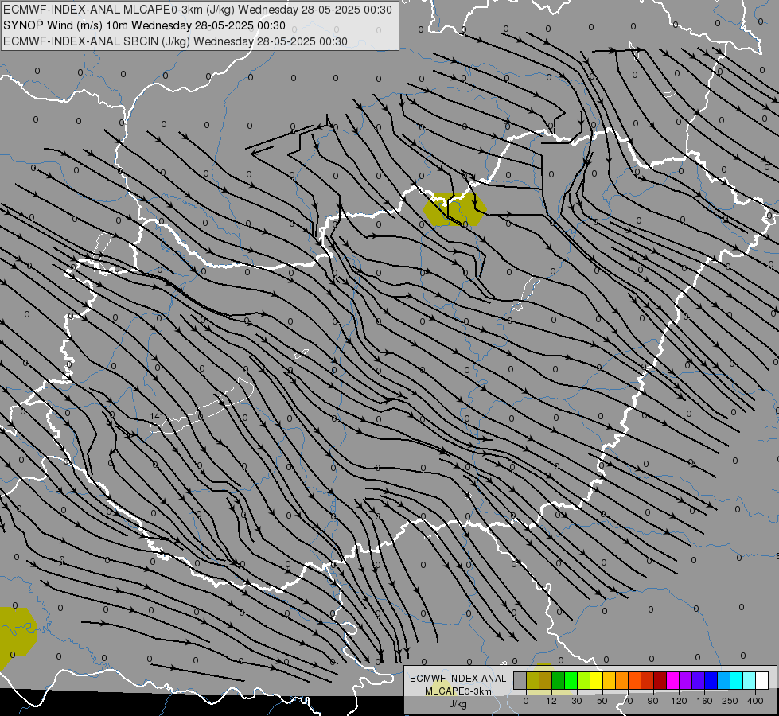779x716 pixels.
Task: Select the pure yellow legend swatch
Action: pos(596,680)
